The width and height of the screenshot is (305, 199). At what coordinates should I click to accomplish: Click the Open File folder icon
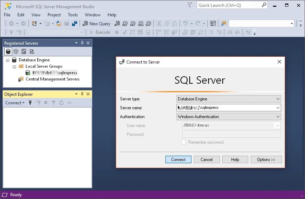coord(59,23)
